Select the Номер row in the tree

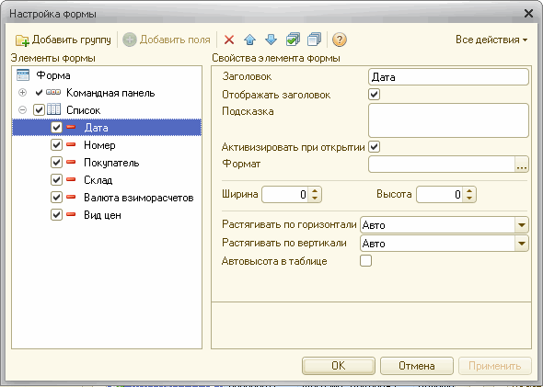click(x=107, y=145)
